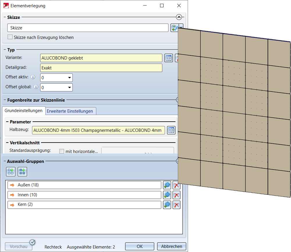Enable Skizze nach Erzeugung löschen checkbox
Screen dimensions: 291x252
pyautogui.click(x=10, y=37)
